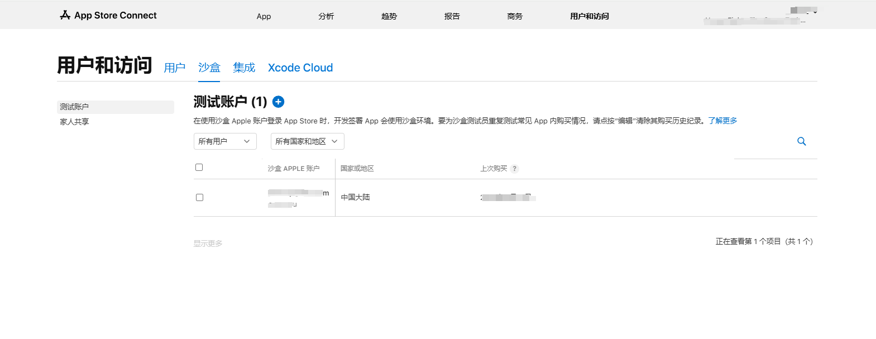Open the 报告 menu item
The width and height of the screenshot is (876, 339).
(x=452, y=16)
